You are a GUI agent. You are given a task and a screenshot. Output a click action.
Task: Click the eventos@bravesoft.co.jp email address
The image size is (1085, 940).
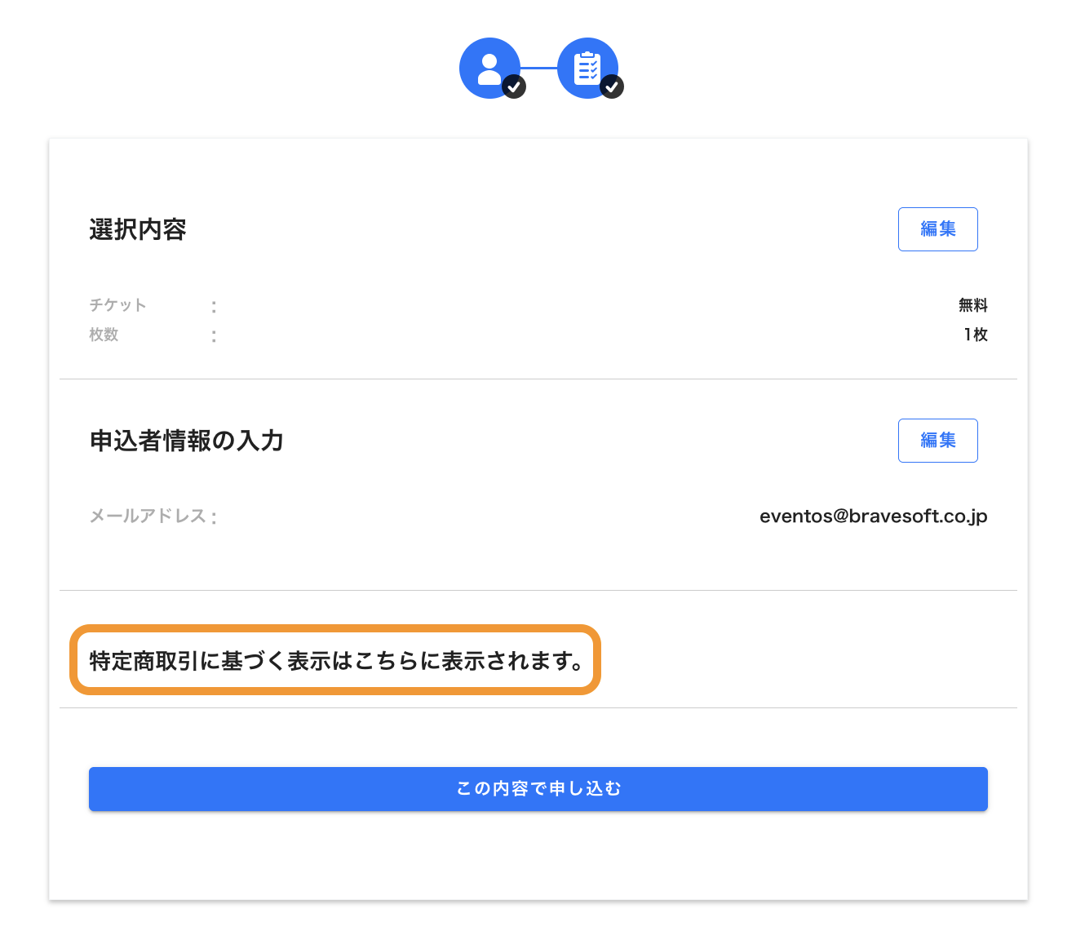click(x=874, y=517)
